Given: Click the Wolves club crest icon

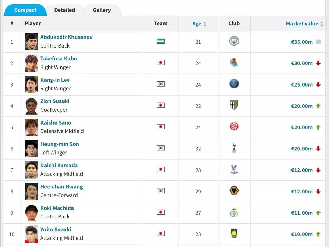Looking at the screenshot, I should click(234, 191).
